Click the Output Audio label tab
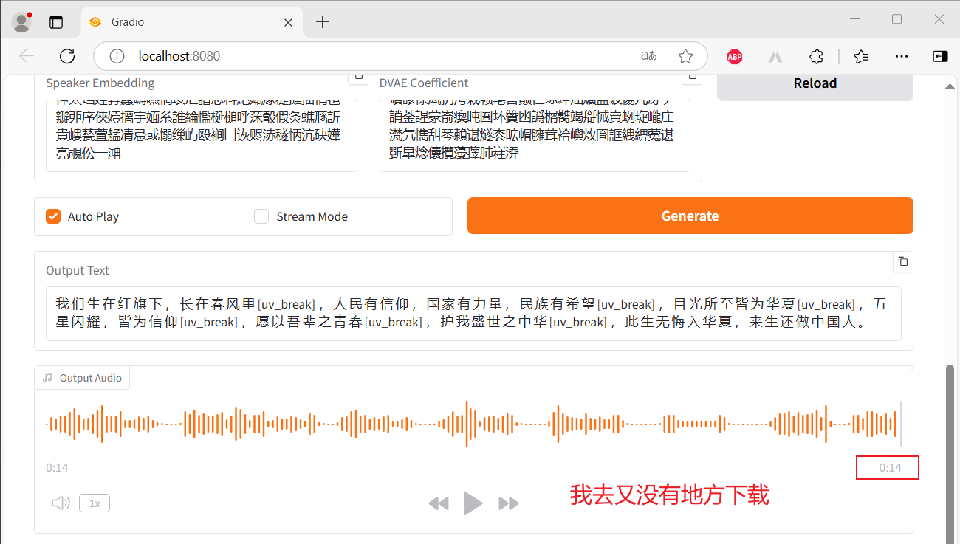 tap(82, 378)
